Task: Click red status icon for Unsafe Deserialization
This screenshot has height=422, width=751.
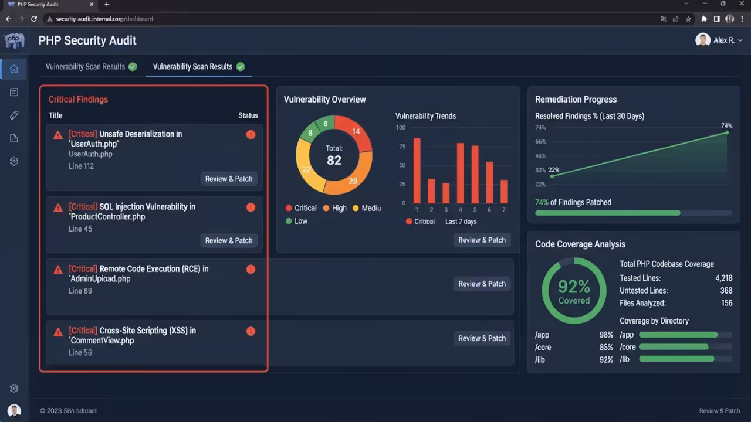Action: pyautogui.click(x=251, y=135)
